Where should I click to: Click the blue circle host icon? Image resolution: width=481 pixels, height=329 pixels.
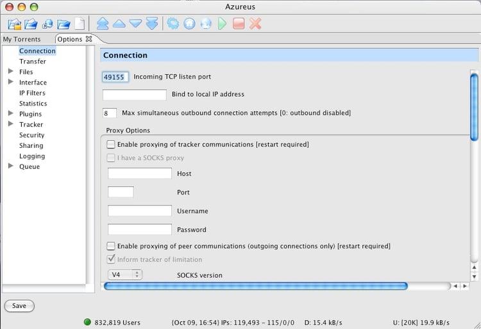click(190, 24)
